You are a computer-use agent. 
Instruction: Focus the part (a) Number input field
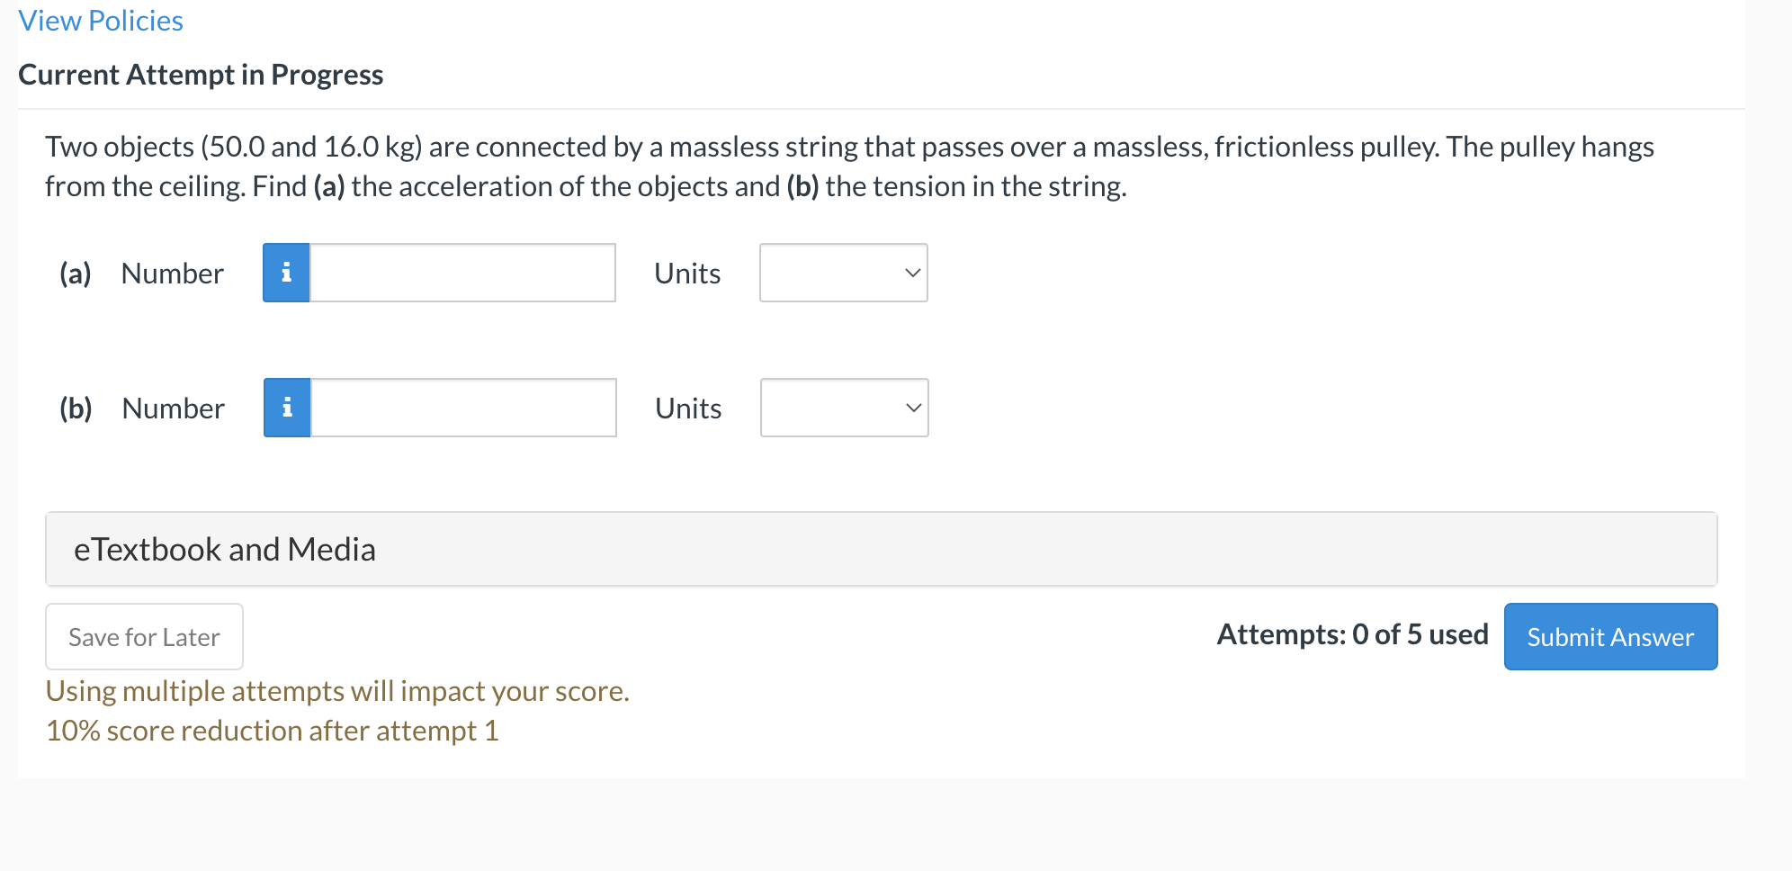tap(462, 273)
